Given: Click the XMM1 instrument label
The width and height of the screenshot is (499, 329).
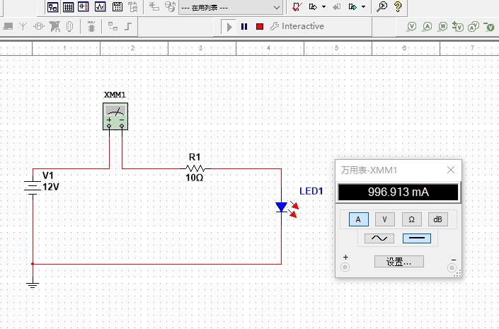Looking at the screenshot, I should pos(115,95).
